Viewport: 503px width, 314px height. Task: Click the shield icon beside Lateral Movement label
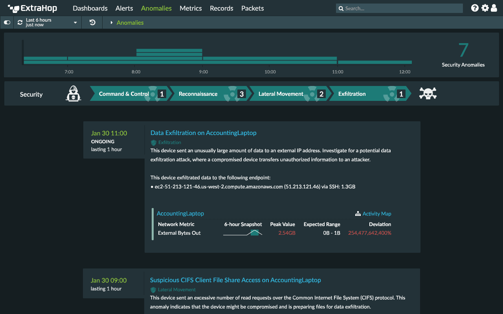153,290
